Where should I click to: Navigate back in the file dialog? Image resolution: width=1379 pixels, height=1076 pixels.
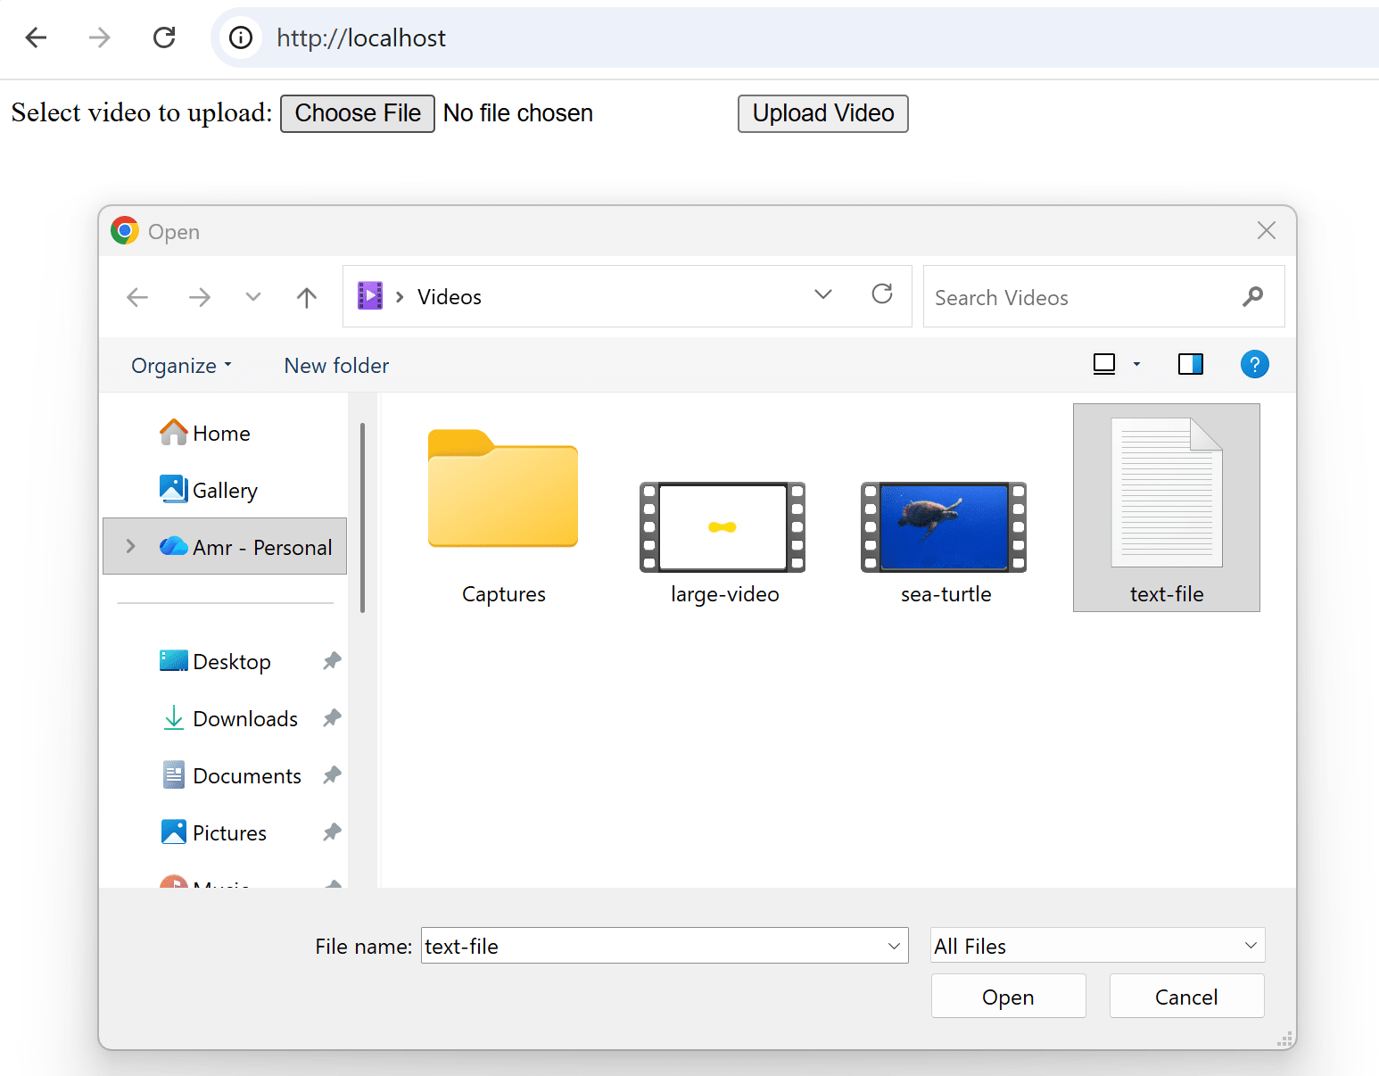(137, 297)
